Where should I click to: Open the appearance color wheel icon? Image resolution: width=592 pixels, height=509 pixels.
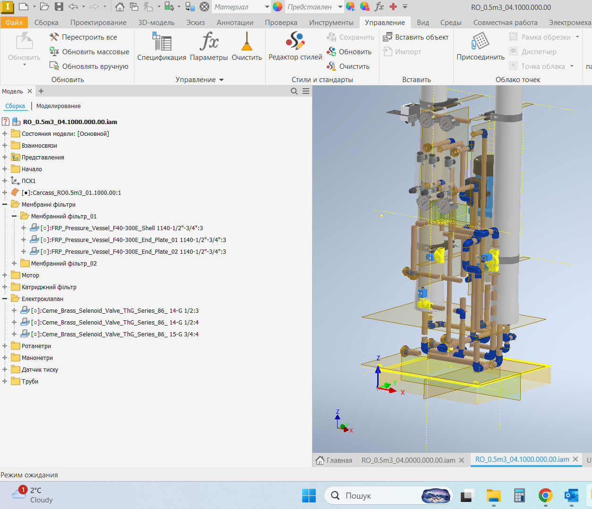pos(278,7)
